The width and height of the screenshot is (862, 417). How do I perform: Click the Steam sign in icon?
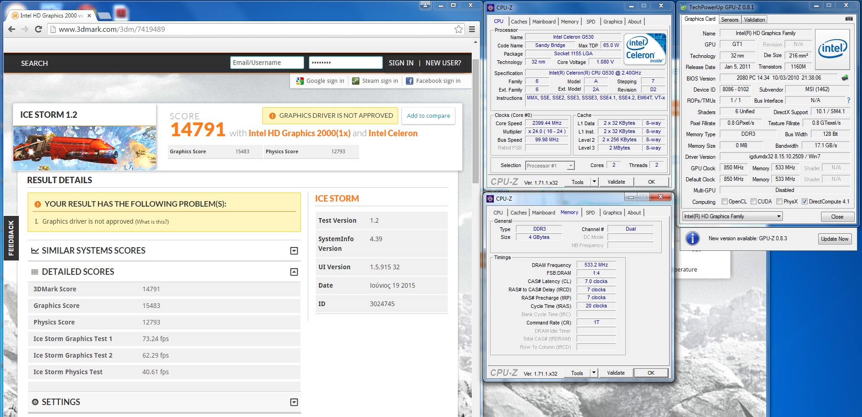point(356,81)
